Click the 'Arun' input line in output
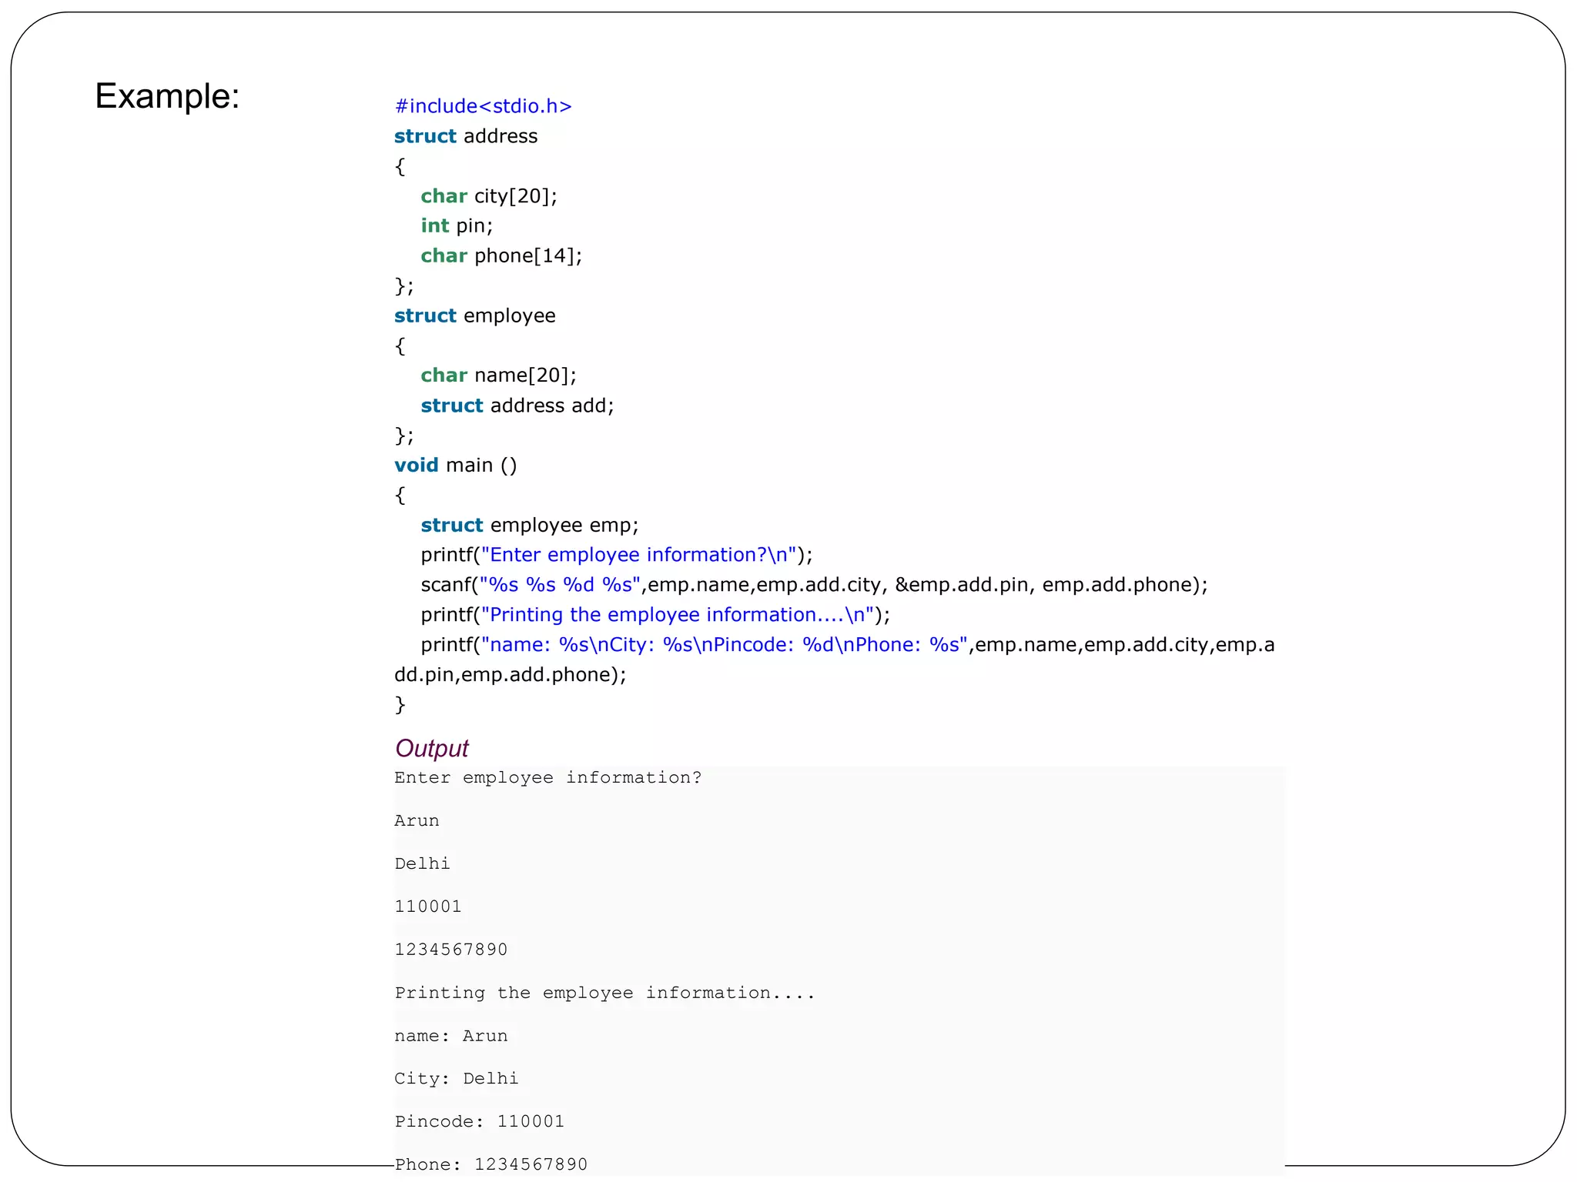This screenshot has width=1577, height=1182. point(417,821)
